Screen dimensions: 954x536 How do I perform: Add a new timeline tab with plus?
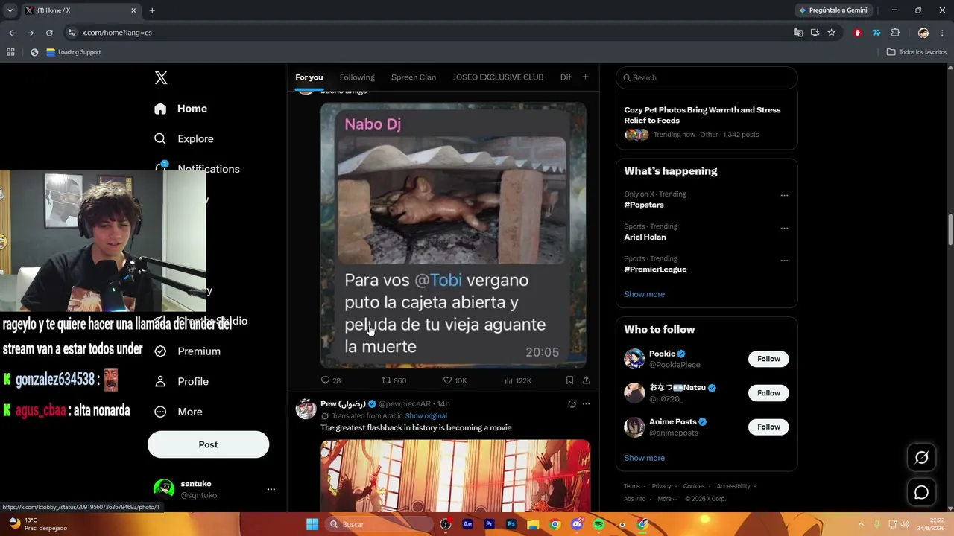[585, 77]
